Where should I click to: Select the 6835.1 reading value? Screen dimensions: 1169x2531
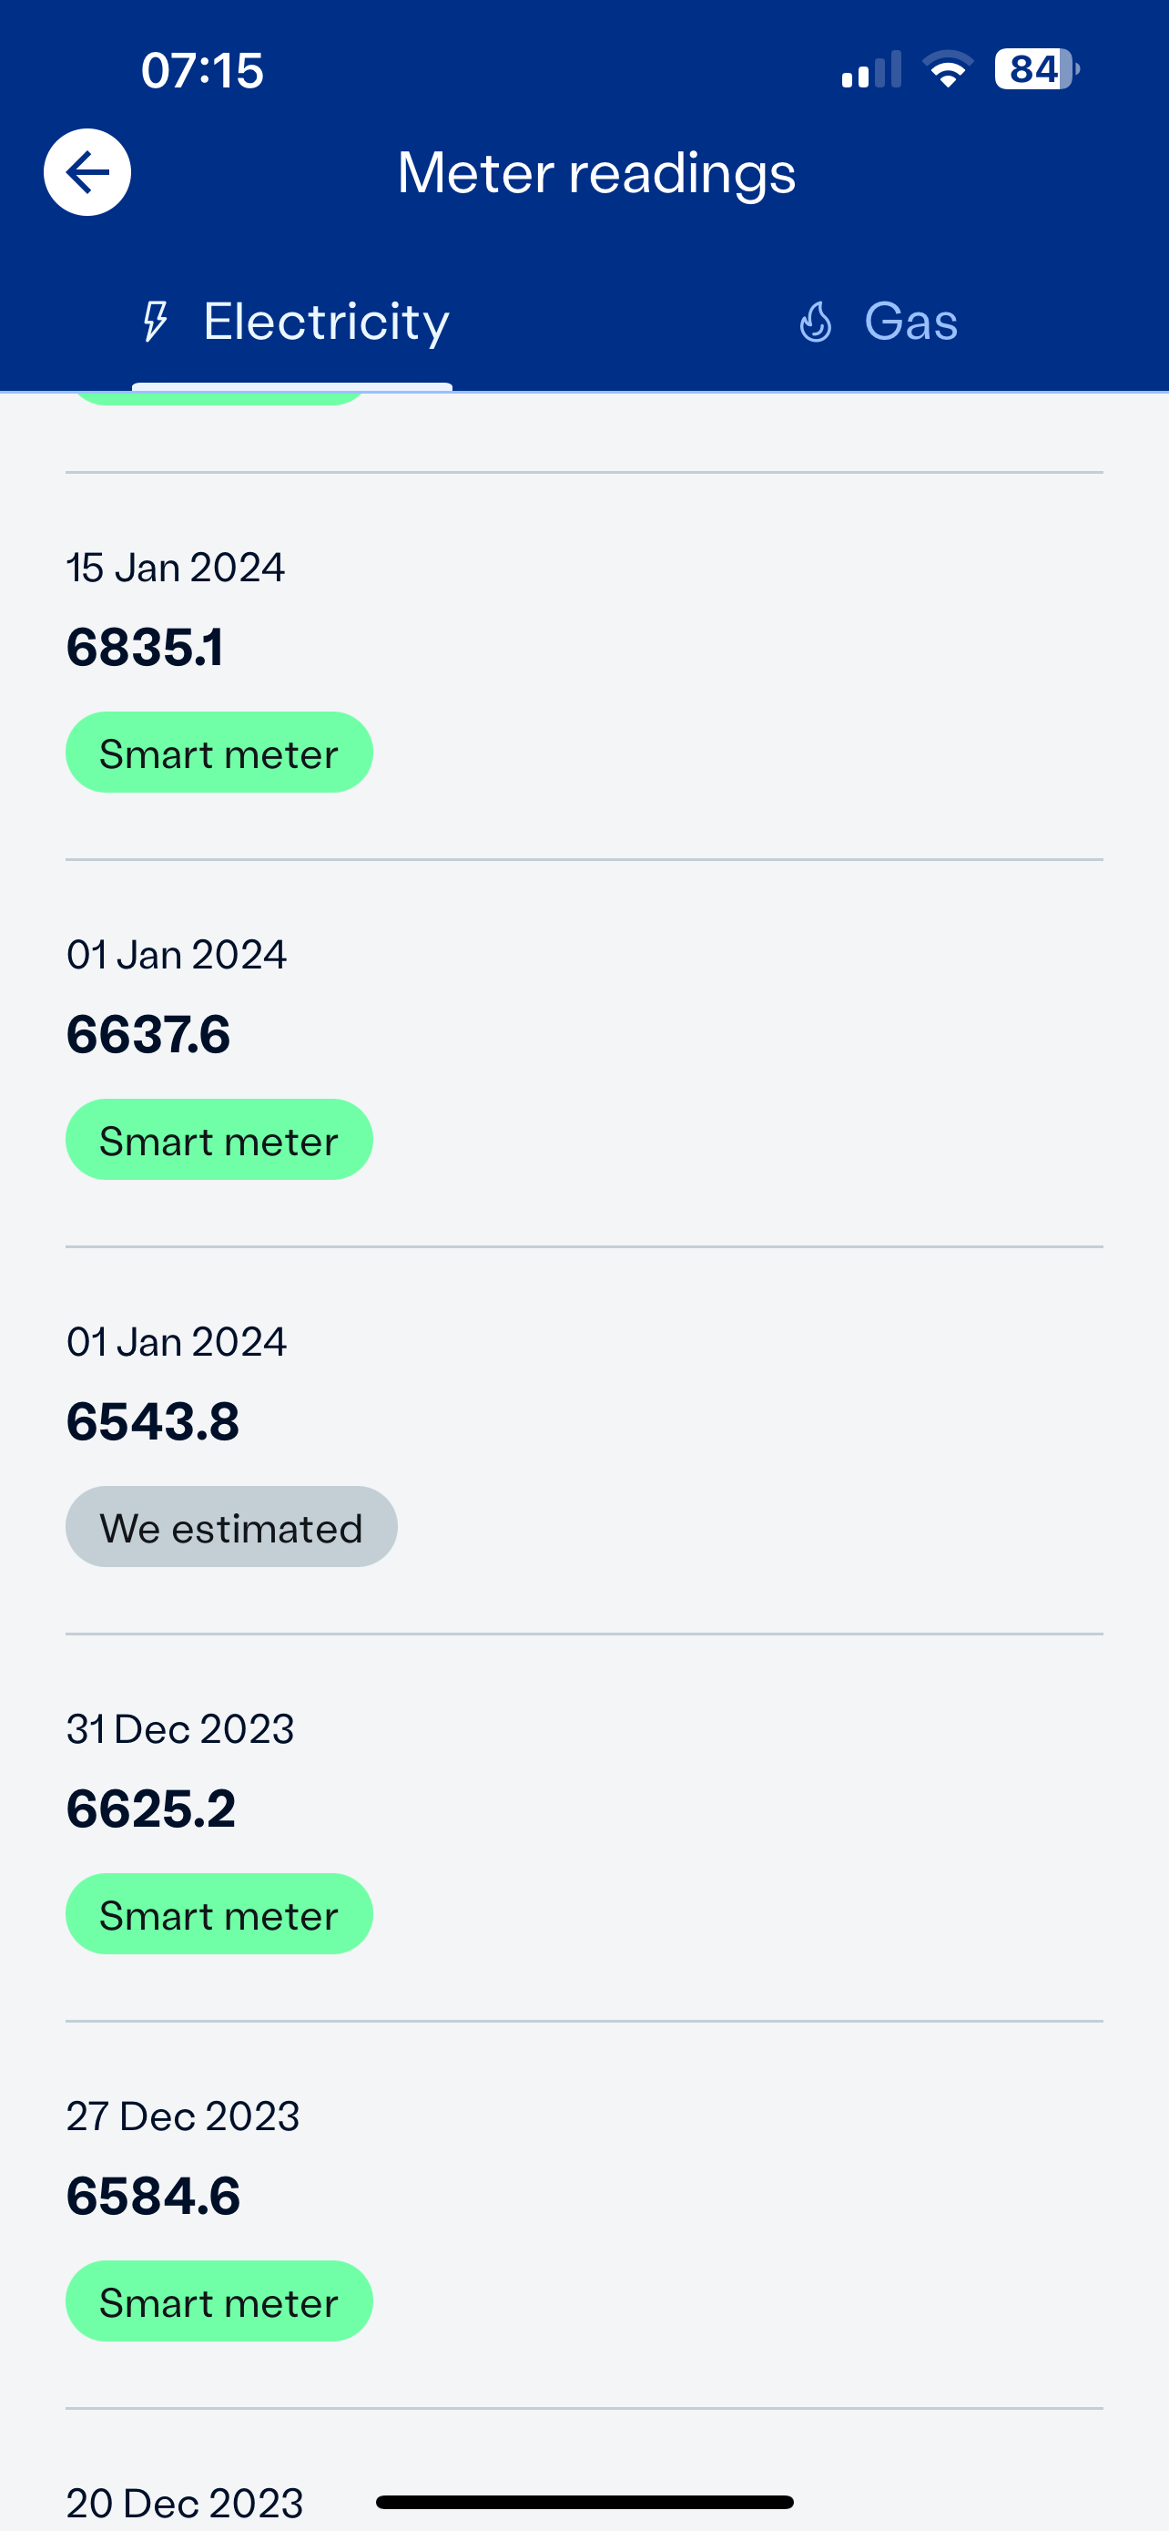146,648
